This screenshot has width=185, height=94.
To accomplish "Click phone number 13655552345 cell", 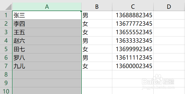I will point(133,32).
